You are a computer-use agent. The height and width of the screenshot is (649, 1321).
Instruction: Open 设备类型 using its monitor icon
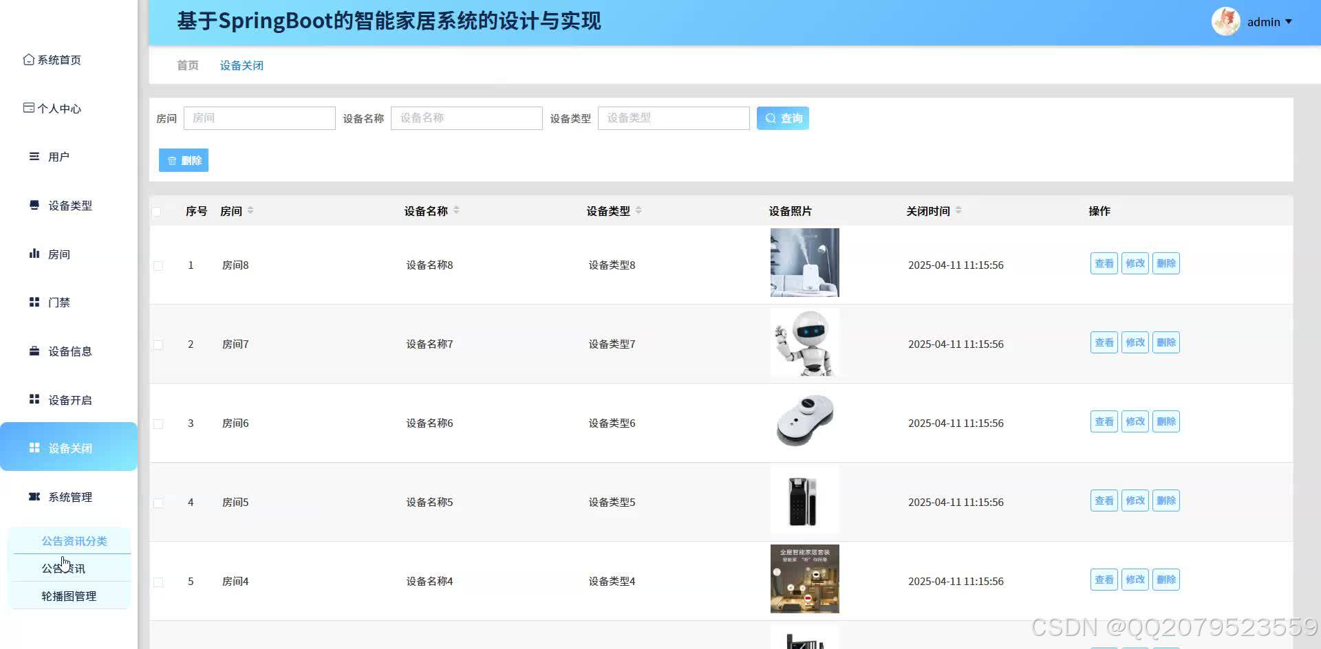(x=34, y=205)
